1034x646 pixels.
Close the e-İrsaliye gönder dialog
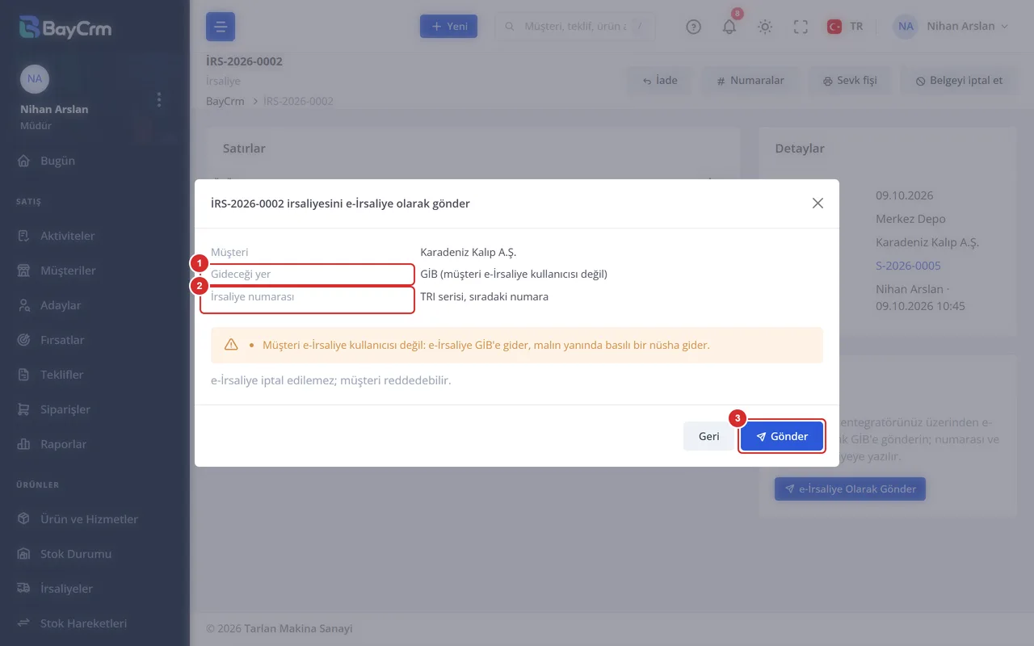point(818,203)
